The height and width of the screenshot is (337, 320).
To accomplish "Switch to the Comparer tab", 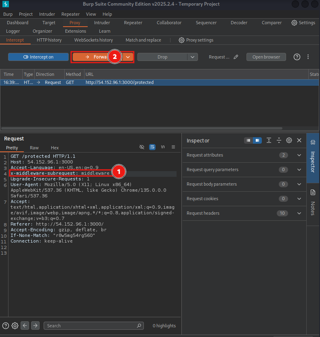I will 272,23.
